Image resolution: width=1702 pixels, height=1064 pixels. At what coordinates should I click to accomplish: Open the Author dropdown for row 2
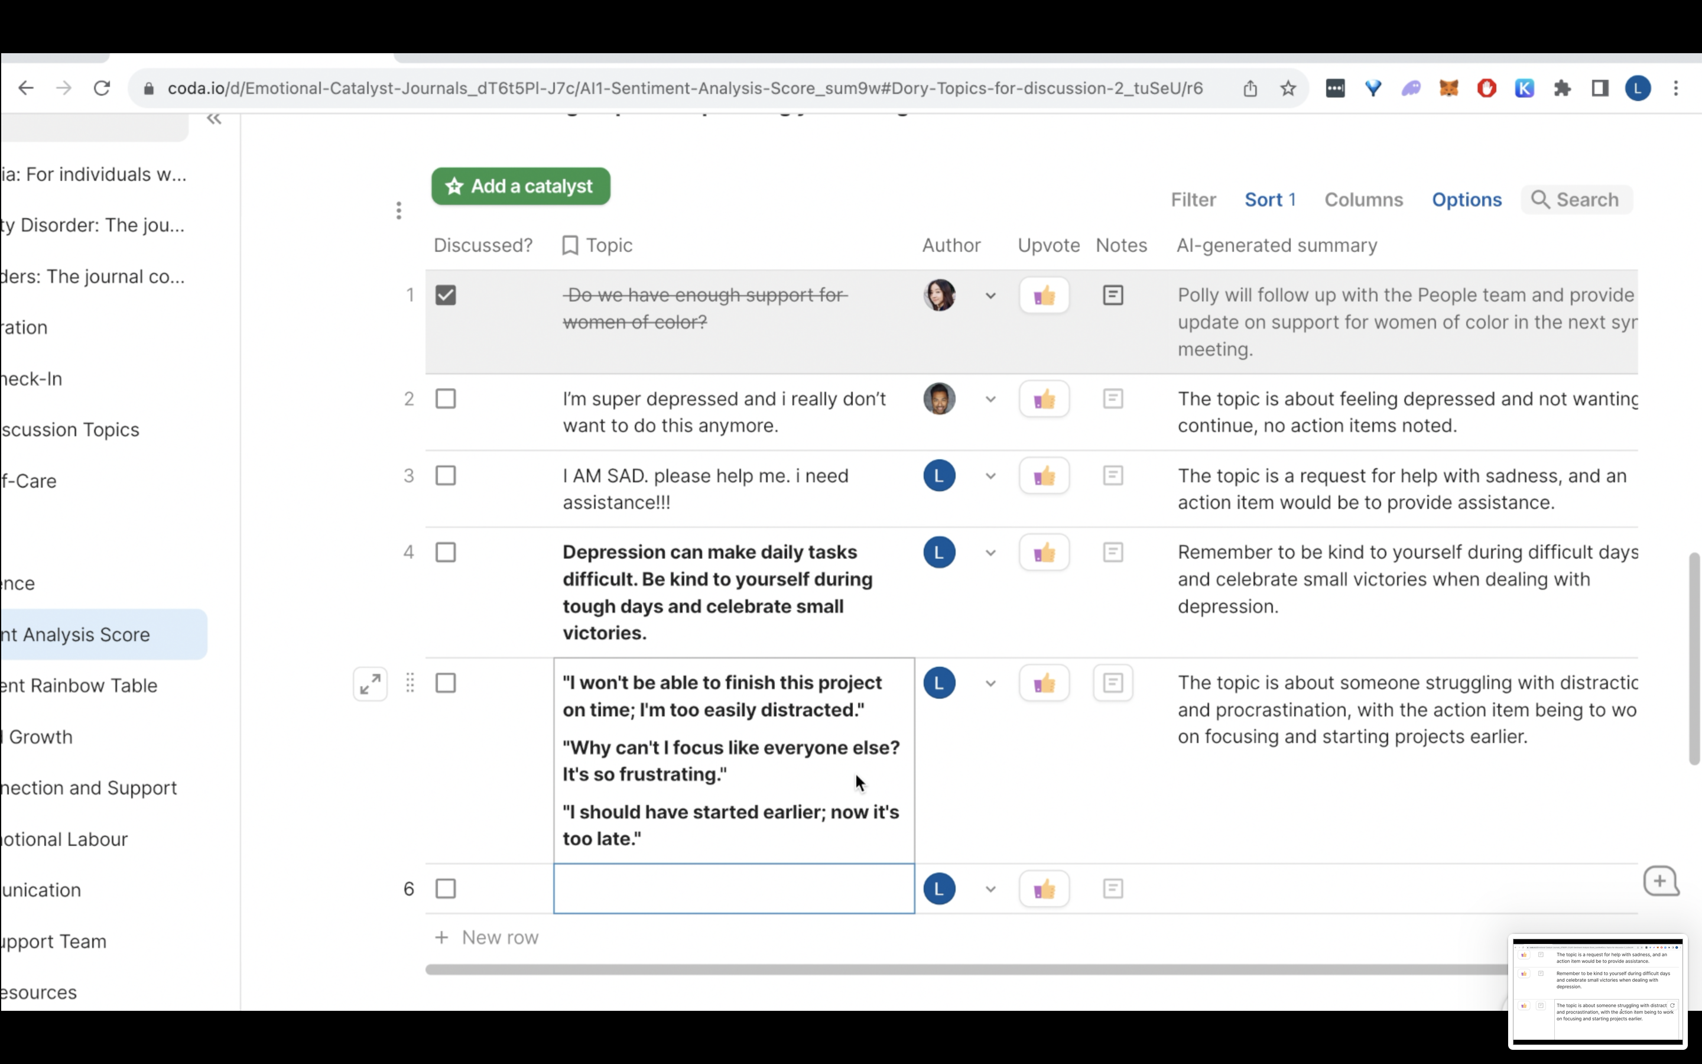coord(990,400)
